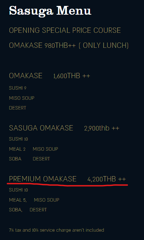Select the Premium Omakase heading

(43, 179)
